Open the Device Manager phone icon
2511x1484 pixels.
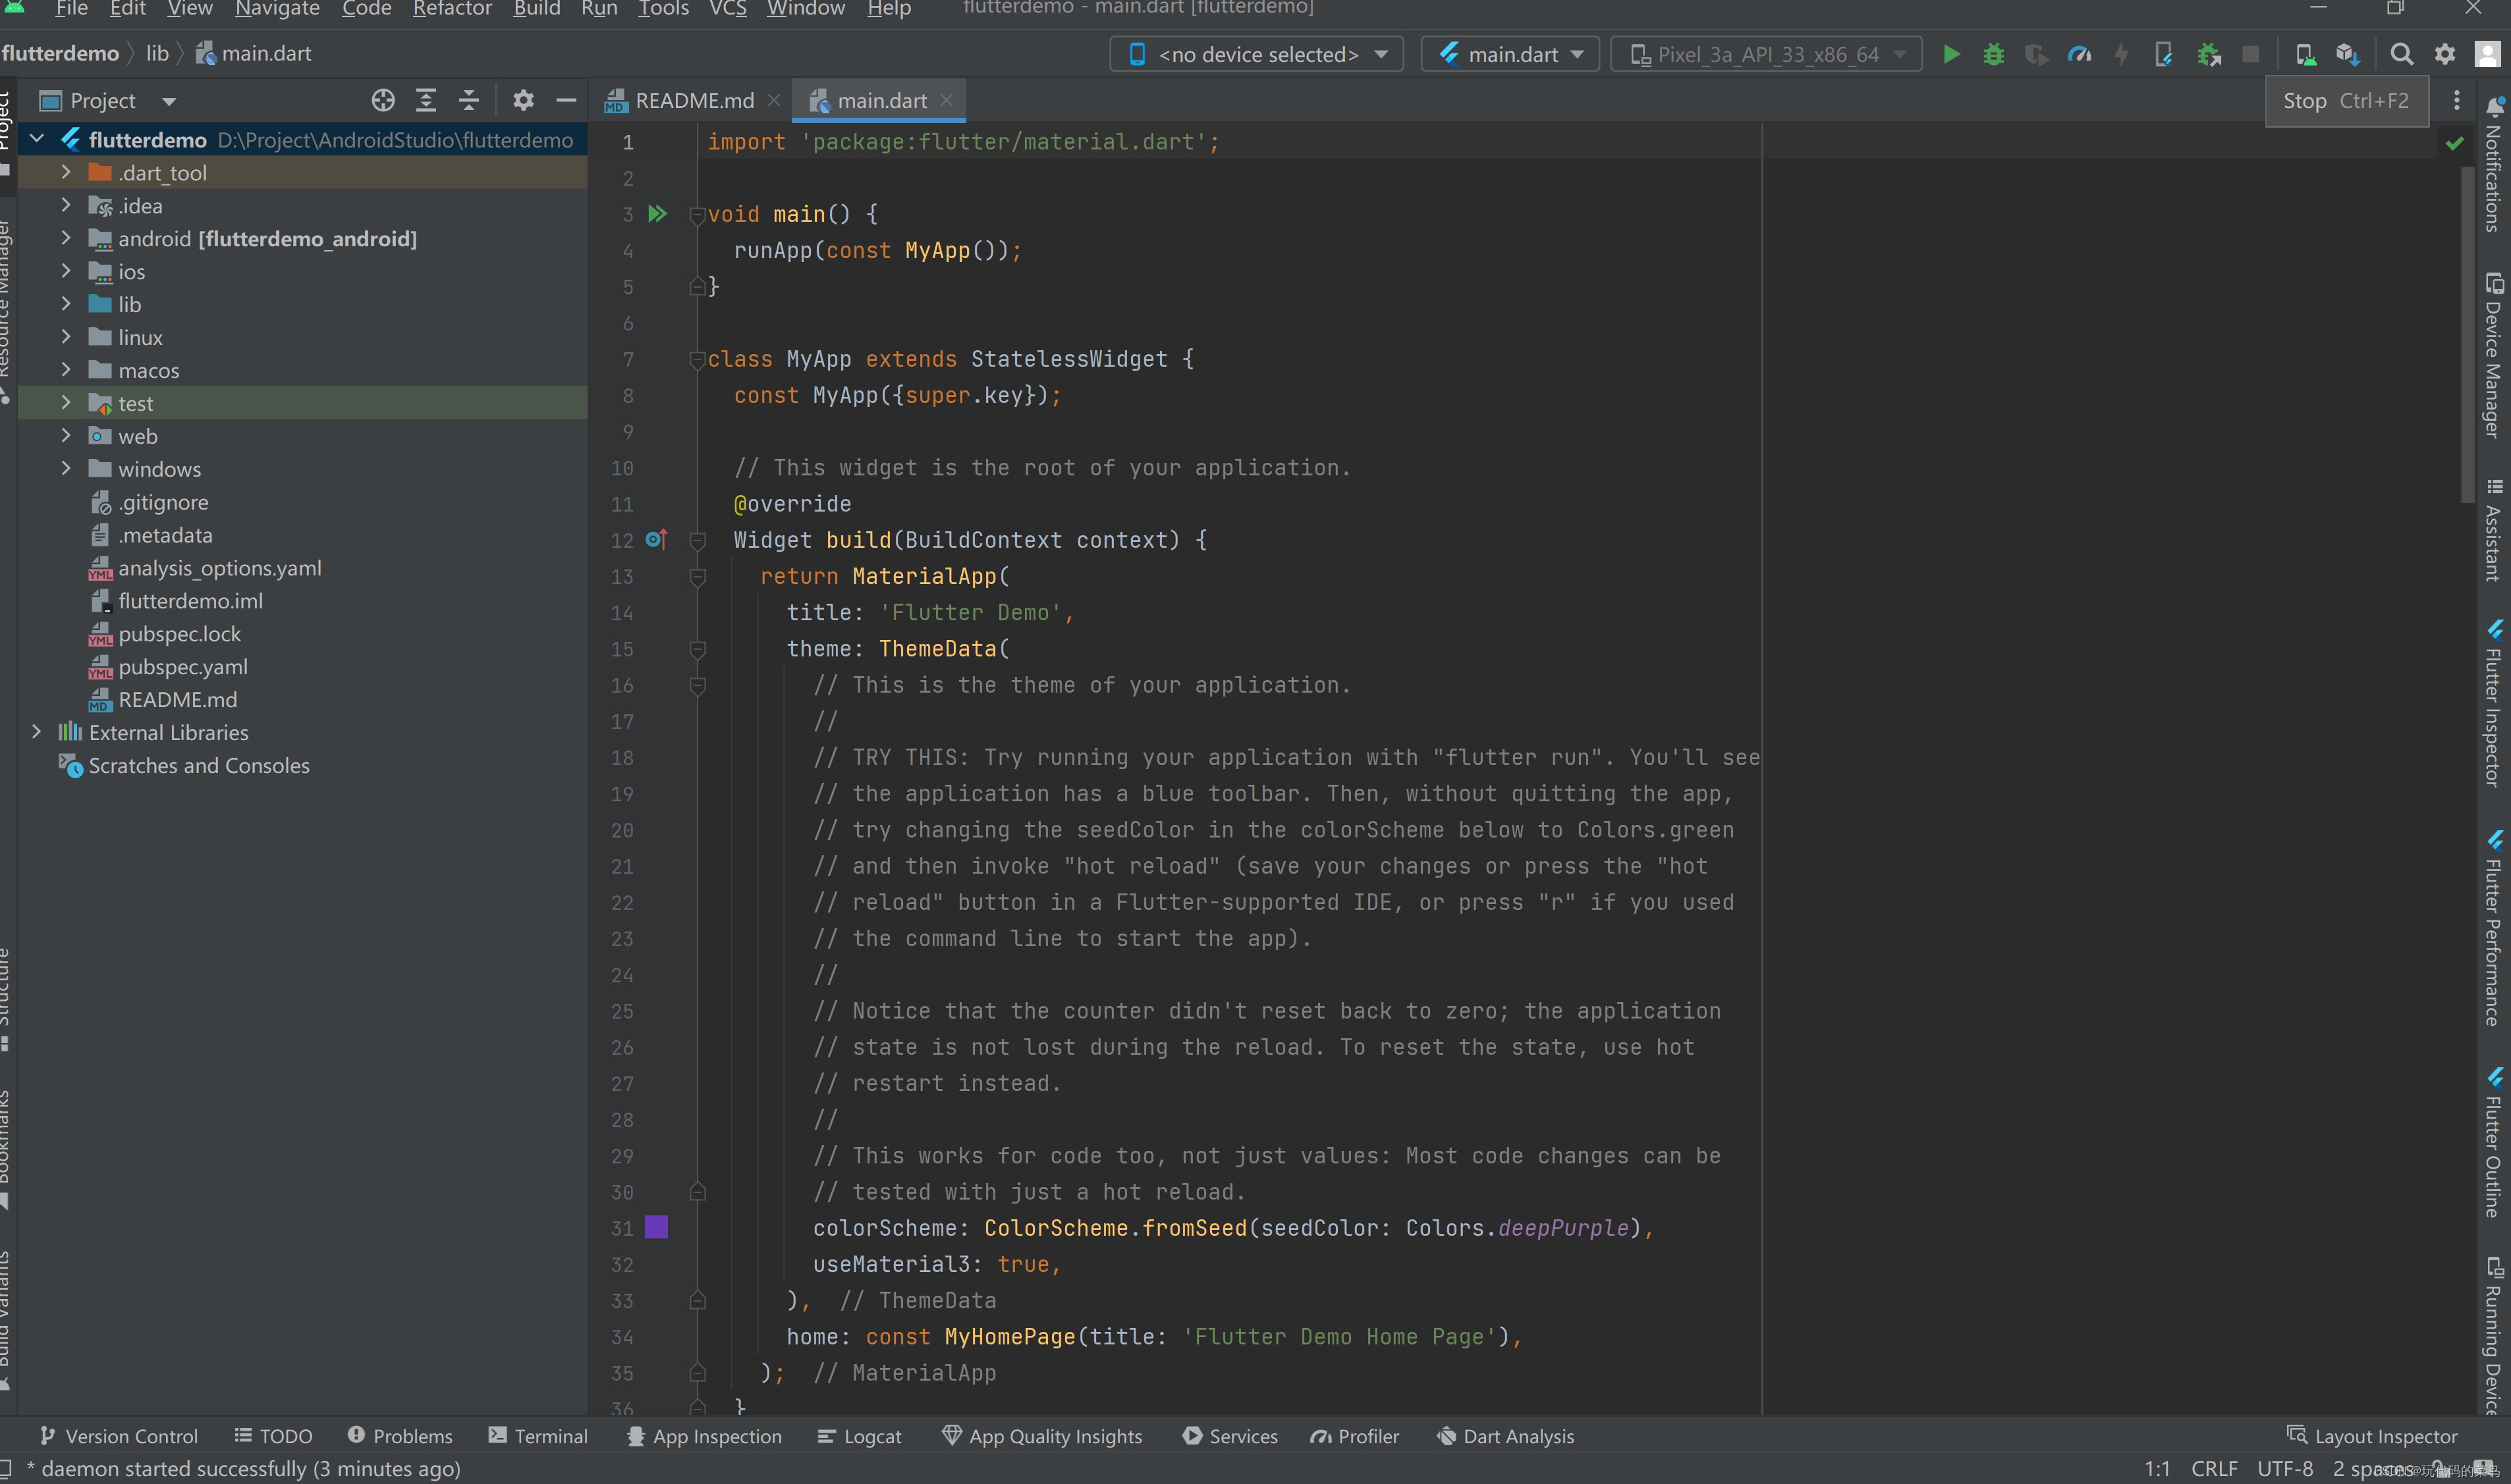[2305, 54]
